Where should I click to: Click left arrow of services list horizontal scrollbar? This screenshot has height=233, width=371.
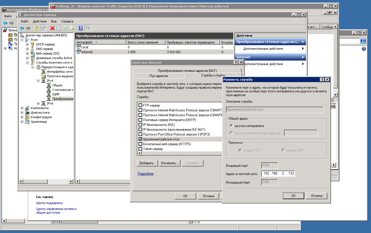coord(139,153)
